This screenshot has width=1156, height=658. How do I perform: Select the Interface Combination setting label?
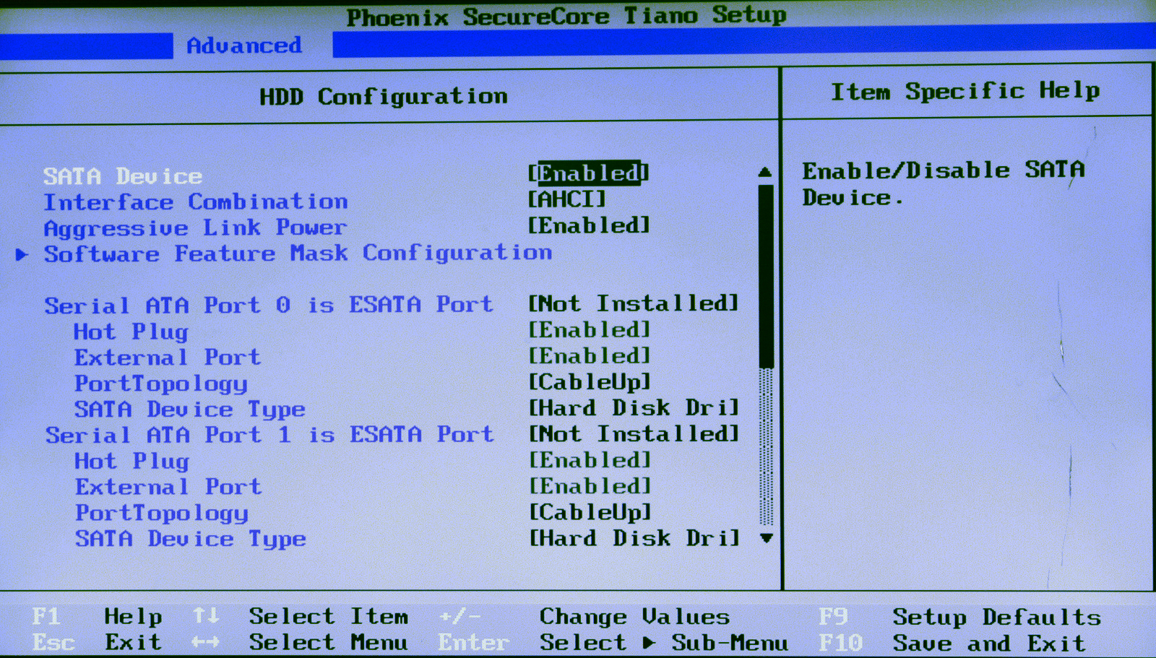tap(196, 202)
